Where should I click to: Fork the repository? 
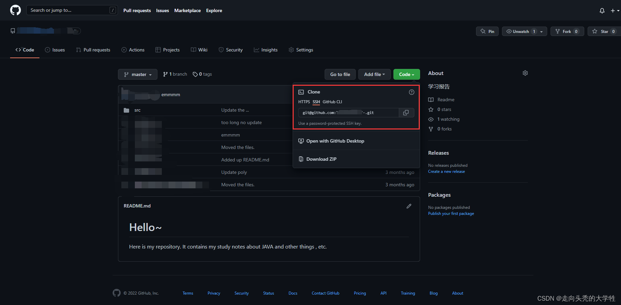click(x=567, y=31)
